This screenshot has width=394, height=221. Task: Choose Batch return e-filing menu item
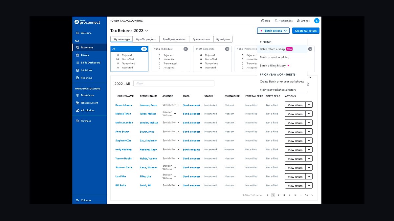282,49
